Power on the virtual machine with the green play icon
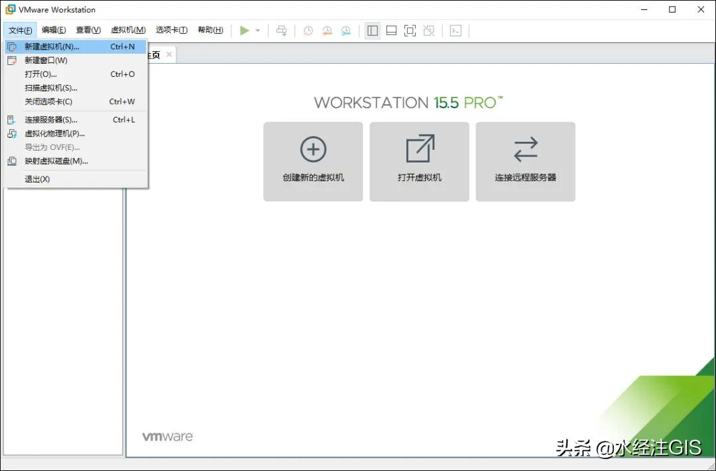716x471 pixels. click(x=243, y=31)
